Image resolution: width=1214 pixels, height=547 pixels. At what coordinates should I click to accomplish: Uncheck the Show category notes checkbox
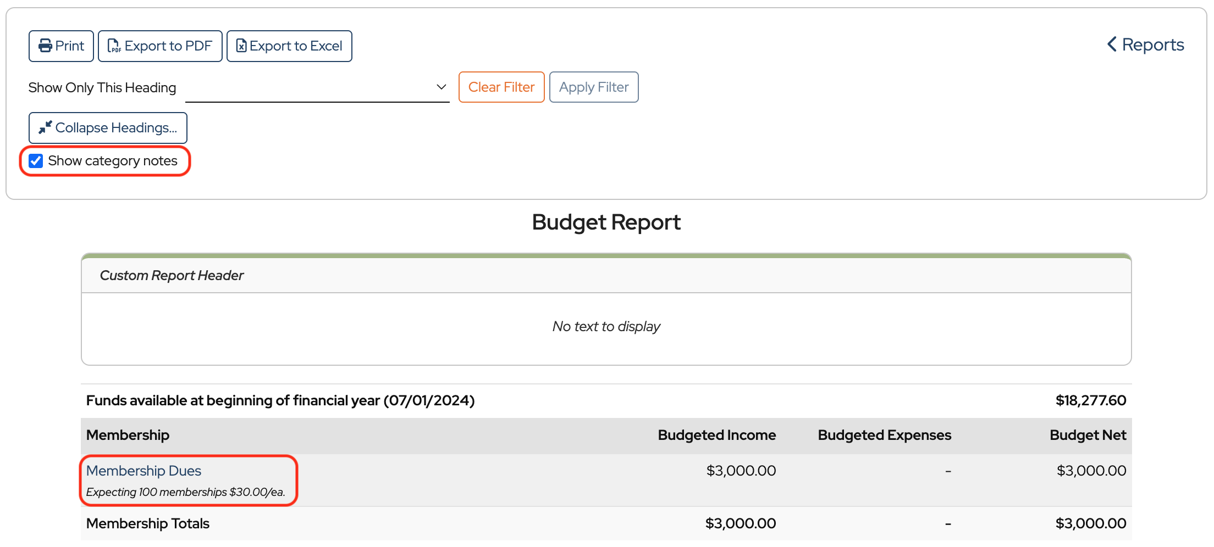tap(36, 161)
